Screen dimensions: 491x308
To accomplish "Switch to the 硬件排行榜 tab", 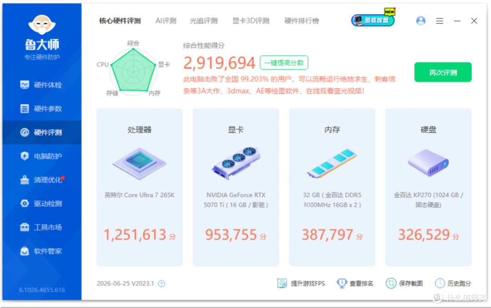I will 301,21.
